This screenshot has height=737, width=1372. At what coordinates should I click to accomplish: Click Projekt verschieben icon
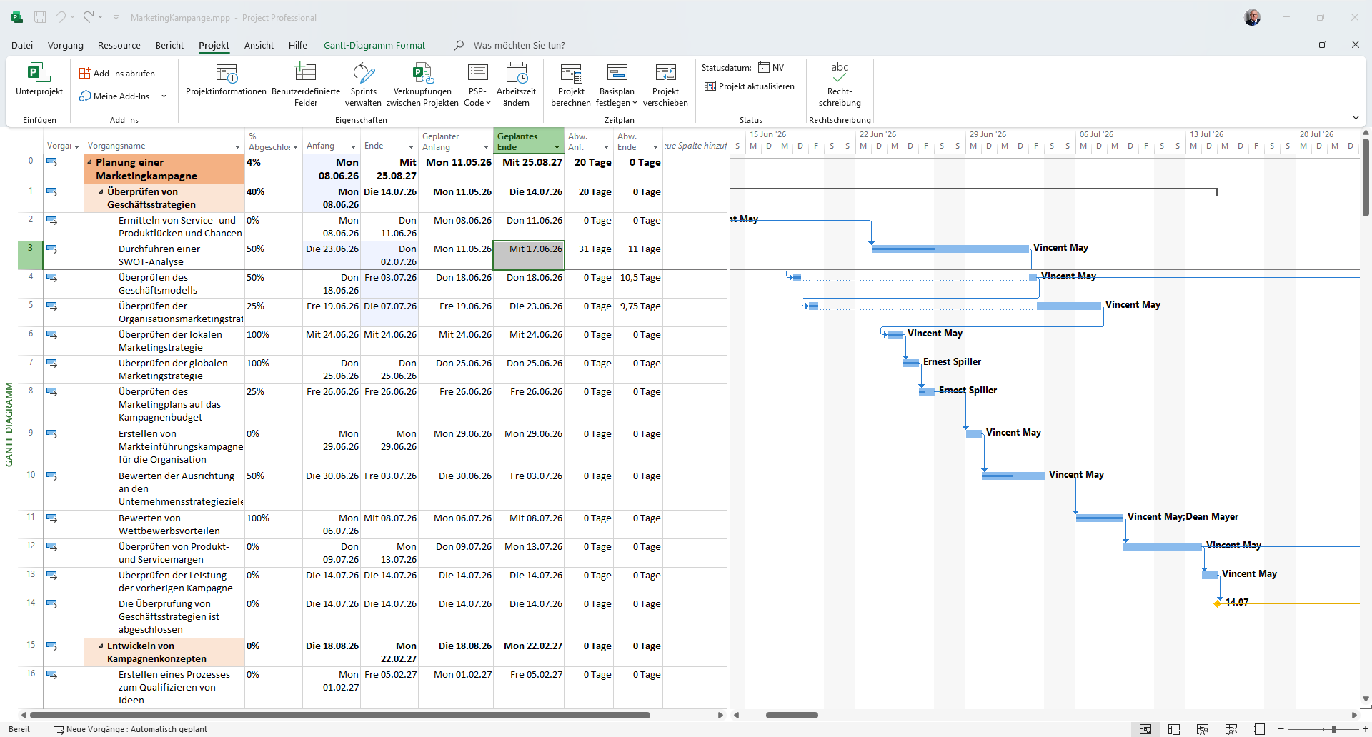[665, 73]
